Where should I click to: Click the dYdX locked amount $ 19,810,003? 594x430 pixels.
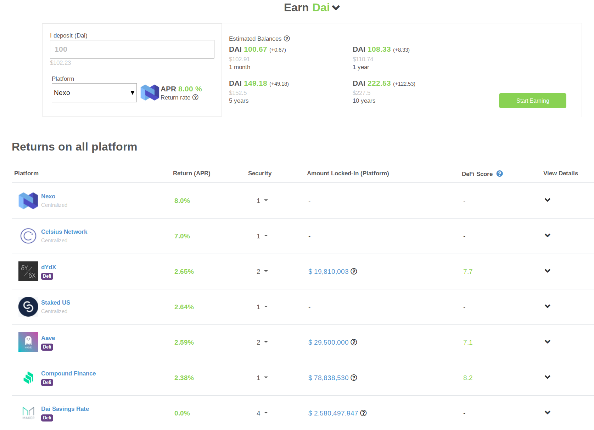tap(329, 272)
